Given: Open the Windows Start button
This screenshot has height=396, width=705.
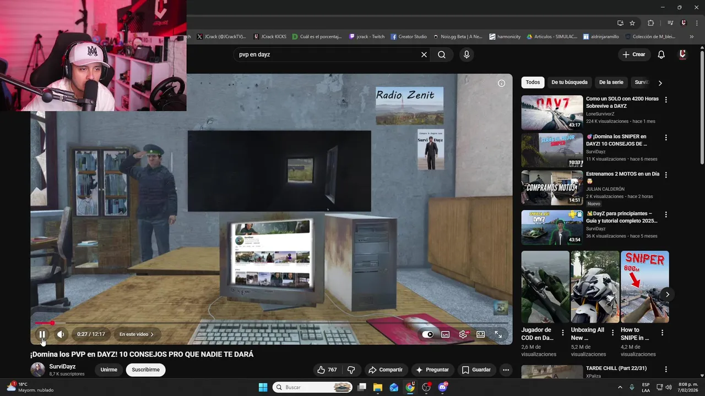Looking at the screenshot, I should coord(263,387).
